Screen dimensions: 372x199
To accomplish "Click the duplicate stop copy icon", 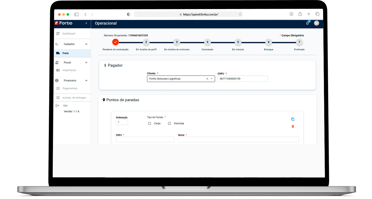I will click(293, 119).
